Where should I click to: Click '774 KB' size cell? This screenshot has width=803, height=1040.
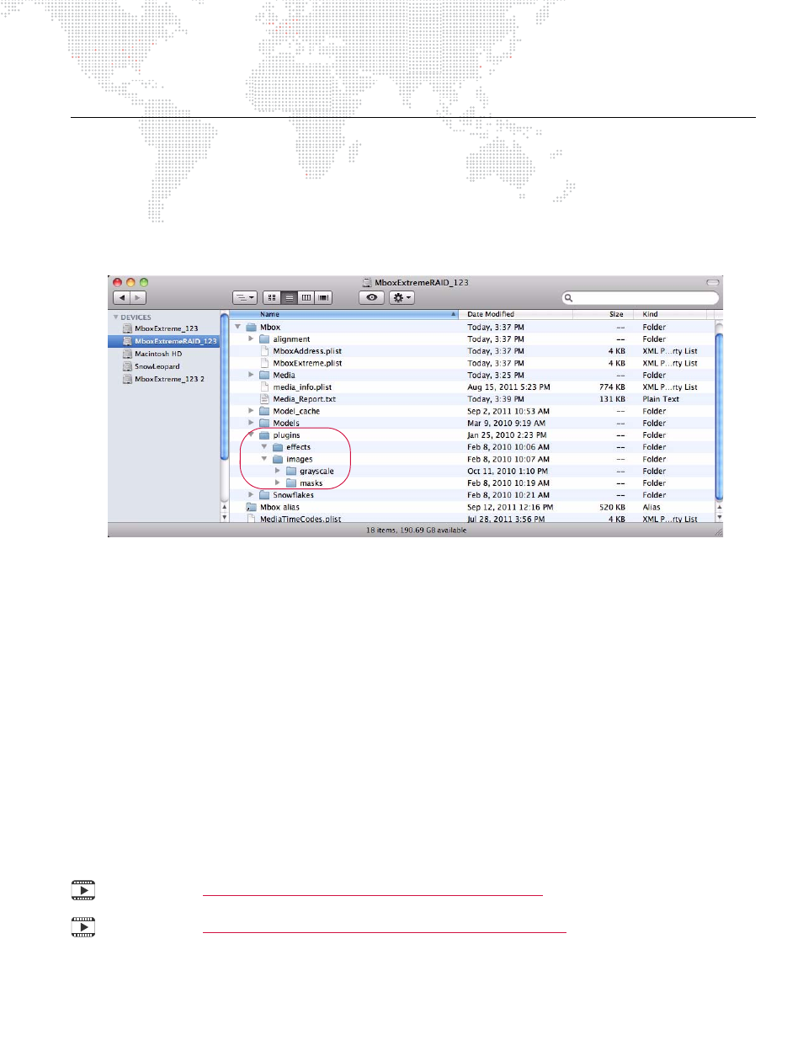tap(612, 387)
